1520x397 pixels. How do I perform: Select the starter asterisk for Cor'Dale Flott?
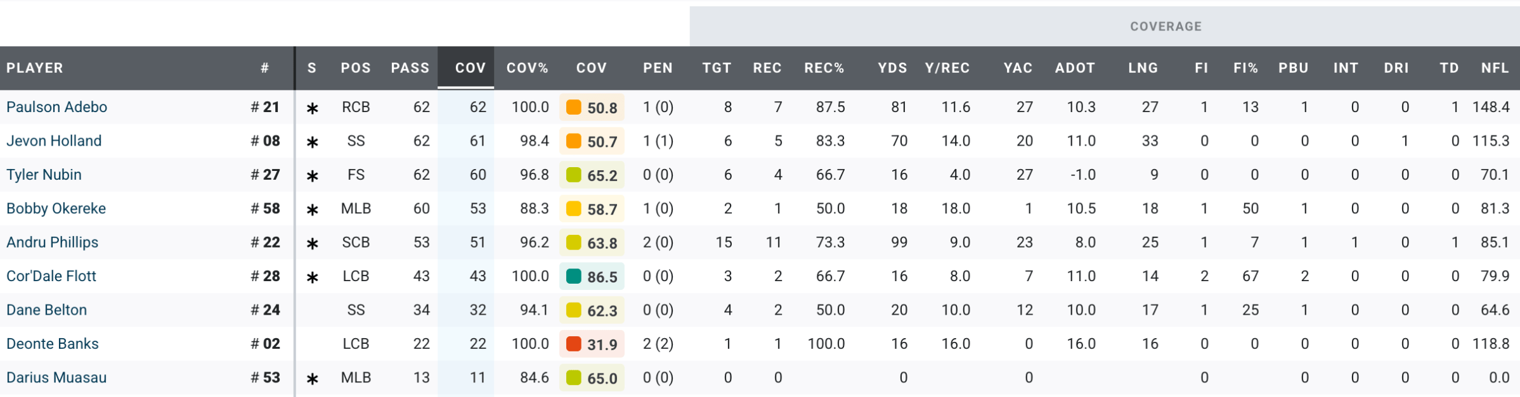tap(312, 277)
